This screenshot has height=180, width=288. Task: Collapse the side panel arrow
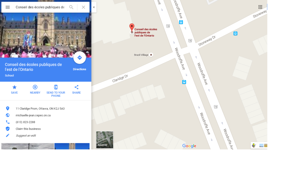click(94, 7)
